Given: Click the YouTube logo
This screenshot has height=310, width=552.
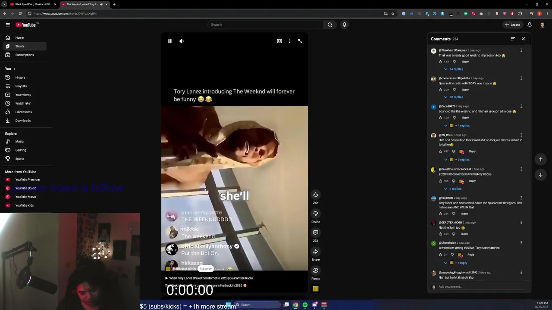Looking at the screenshot, I should 26,25.
